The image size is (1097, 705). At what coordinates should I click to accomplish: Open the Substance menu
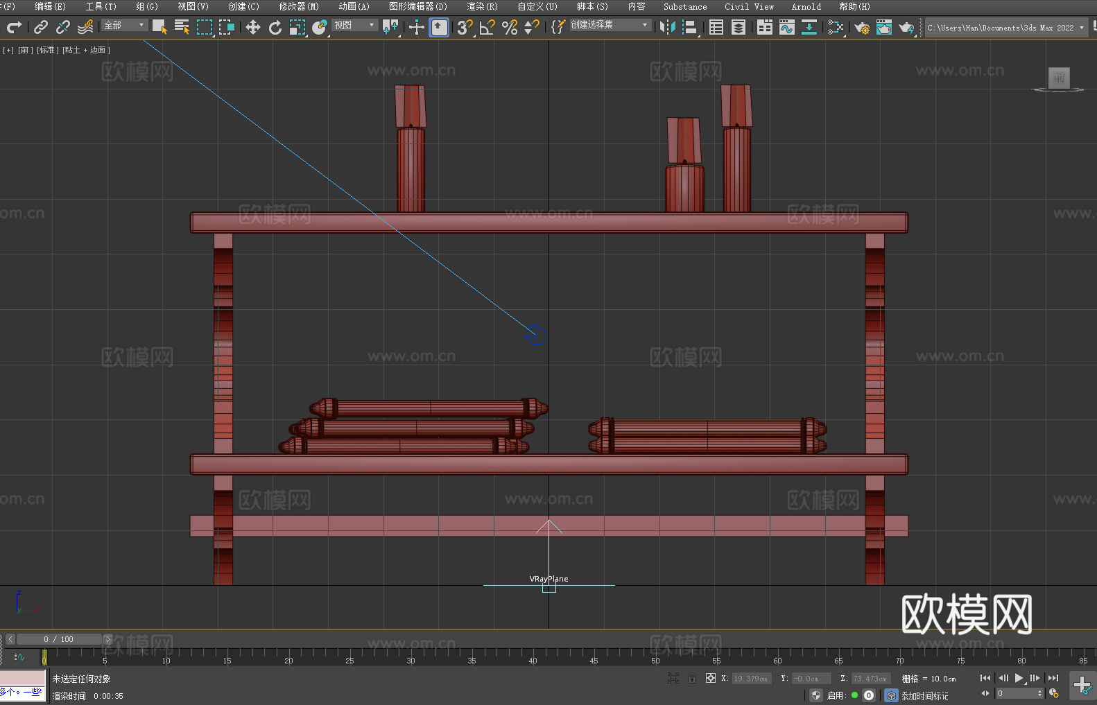(x=685, y=6)
